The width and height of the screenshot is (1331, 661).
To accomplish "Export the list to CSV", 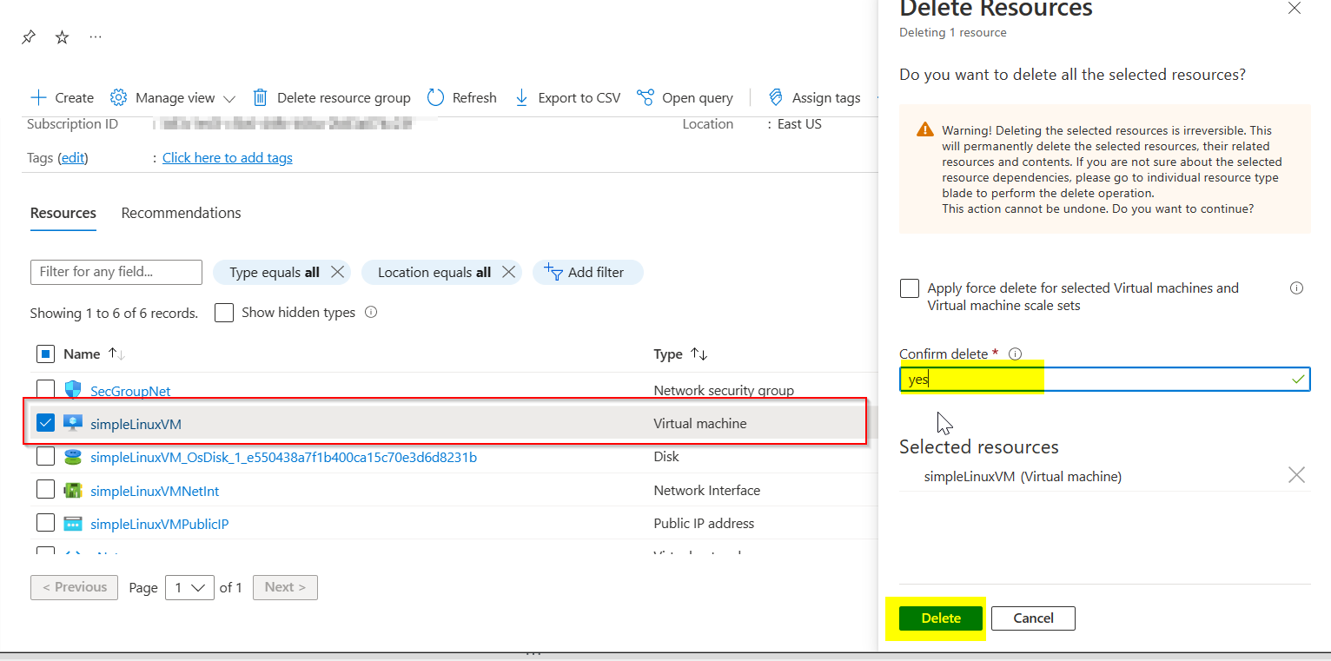I will coord(567,97).
